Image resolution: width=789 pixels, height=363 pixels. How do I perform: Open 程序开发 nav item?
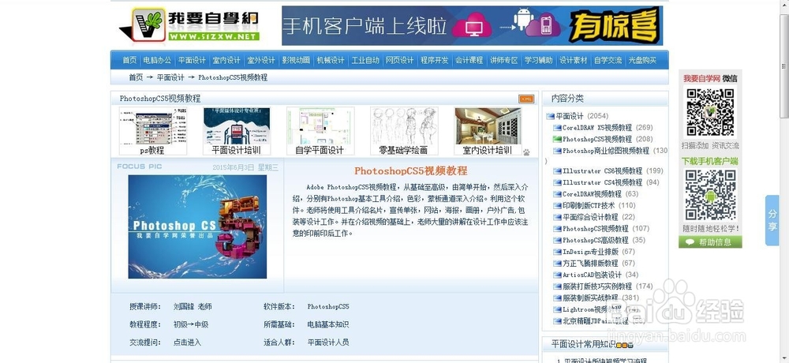click(434, 61)
